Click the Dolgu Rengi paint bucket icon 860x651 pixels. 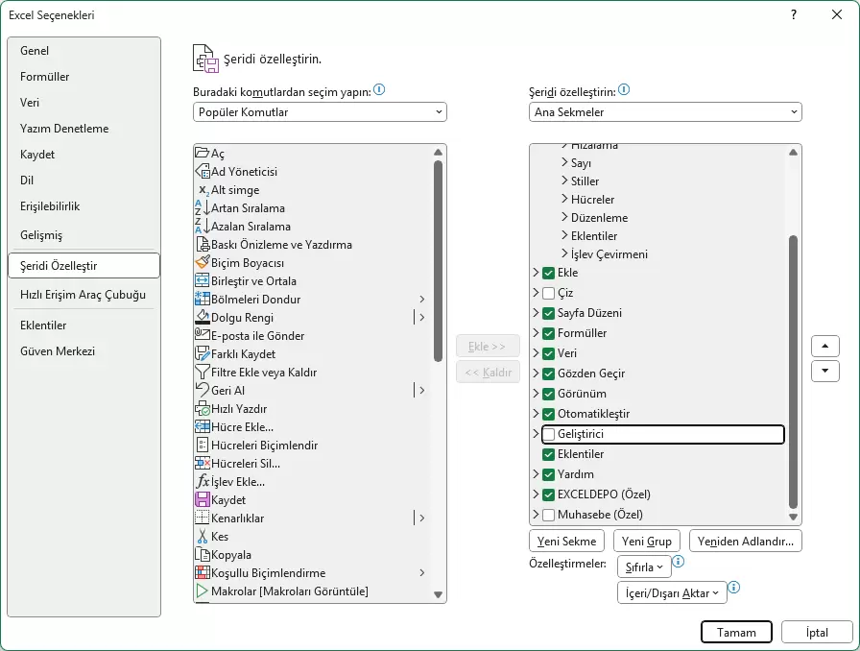pos(203,318)
